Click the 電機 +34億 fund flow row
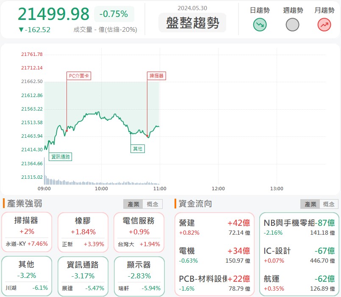This screenshot has width=341, height=297. [214, 255]
